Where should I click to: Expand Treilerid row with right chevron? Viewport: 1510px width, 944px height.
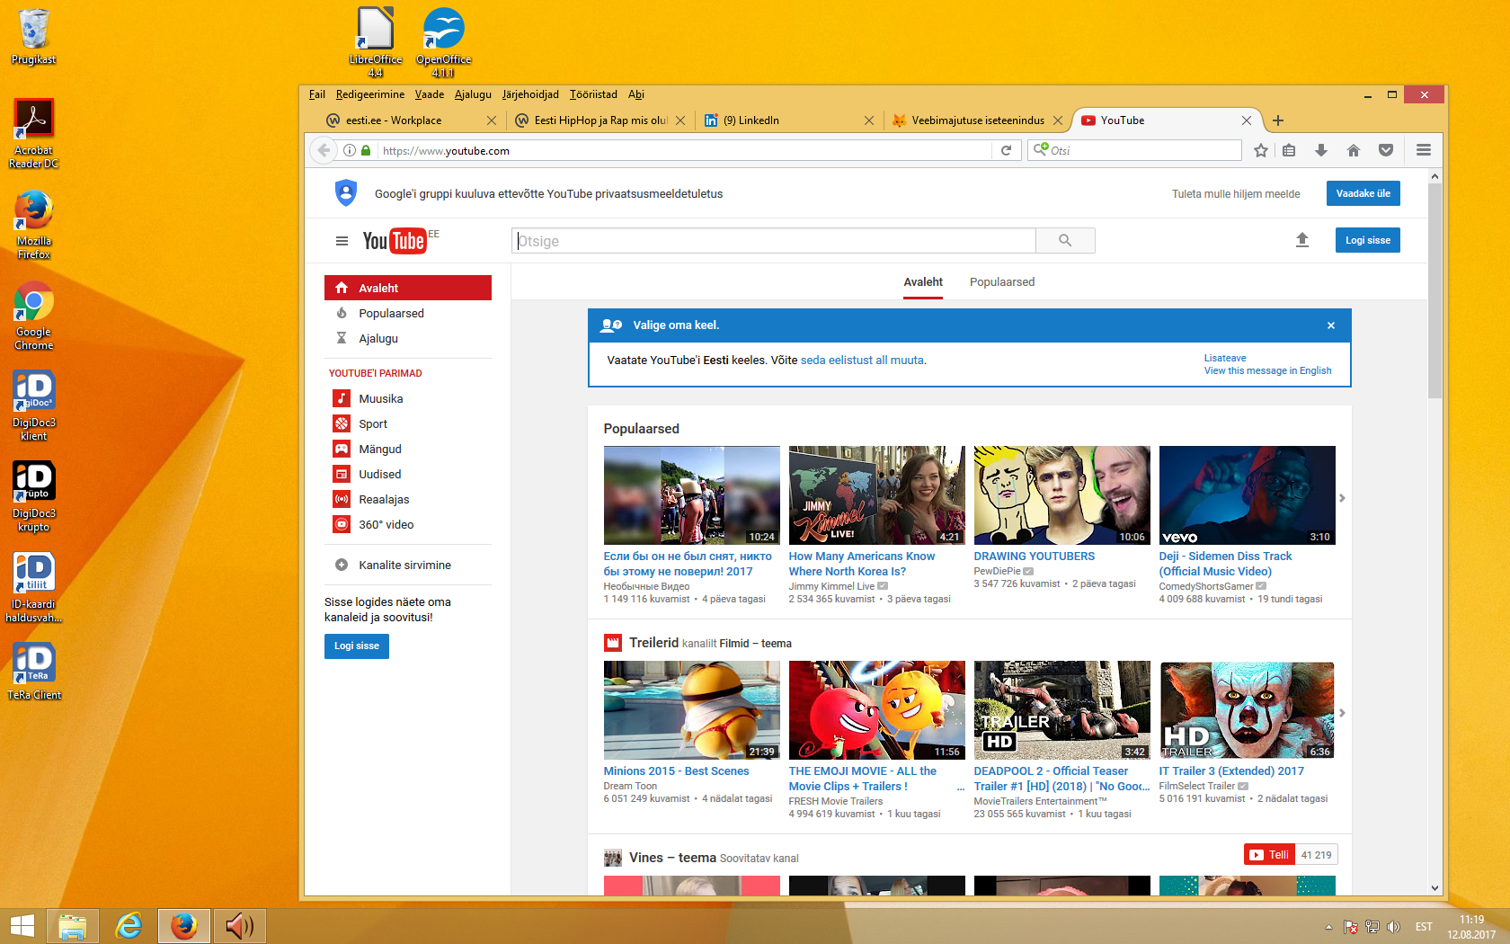1342,713
